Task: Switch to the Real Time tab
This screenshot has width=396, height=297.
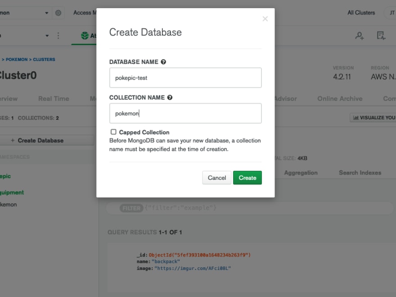Action: point(54,99)
